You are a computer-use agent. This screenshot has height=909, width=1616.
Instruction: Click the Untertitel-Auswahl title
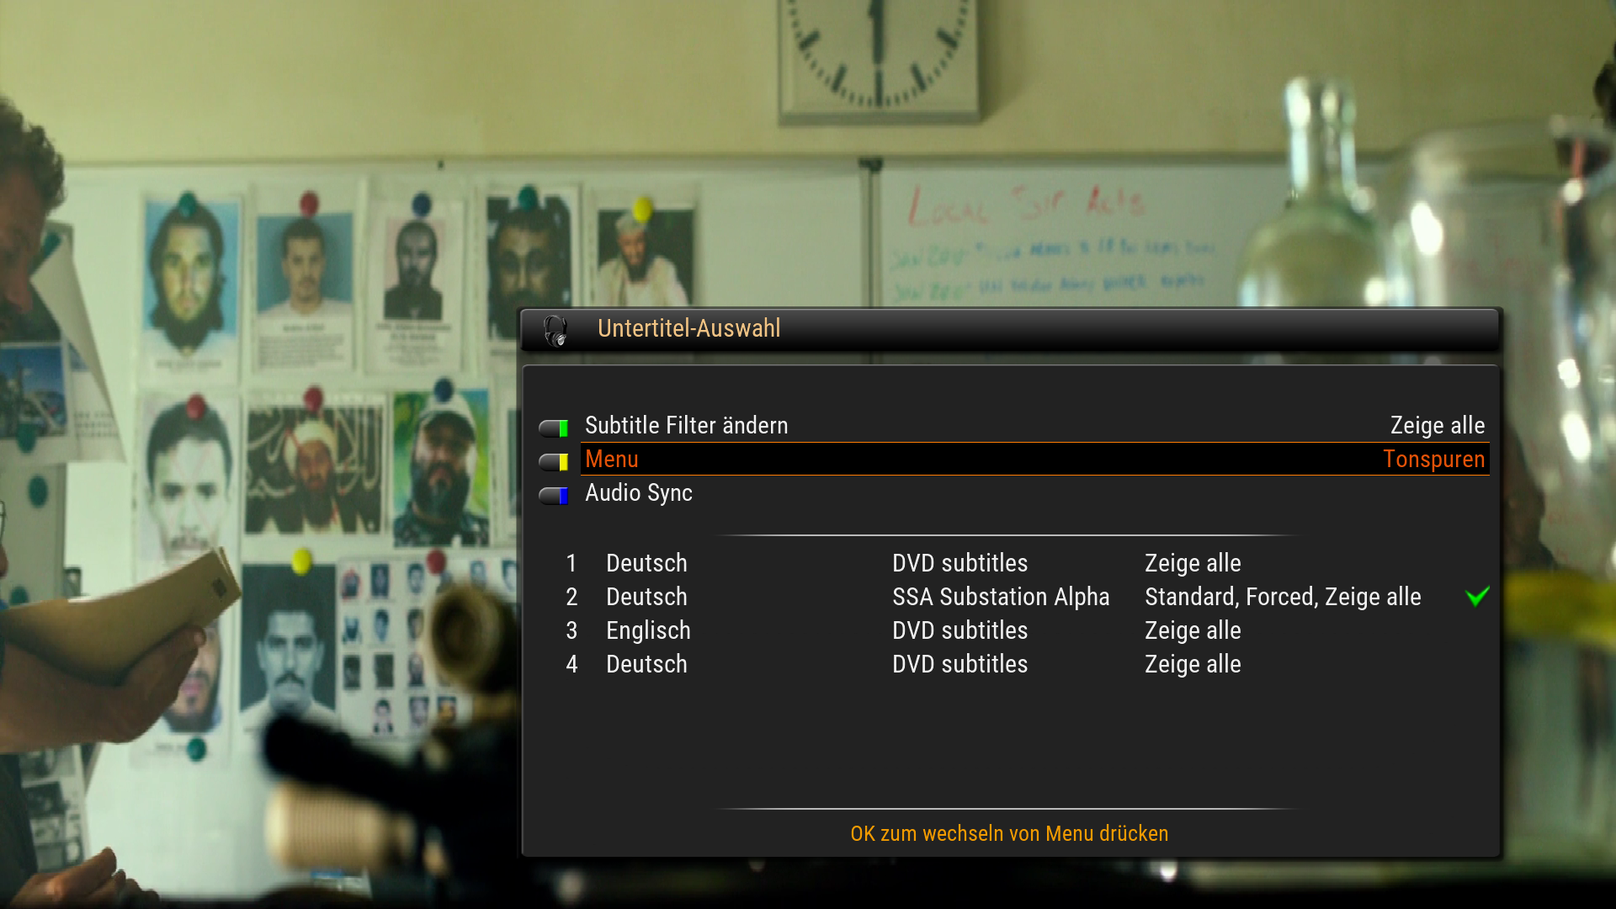tap(688, 328)
